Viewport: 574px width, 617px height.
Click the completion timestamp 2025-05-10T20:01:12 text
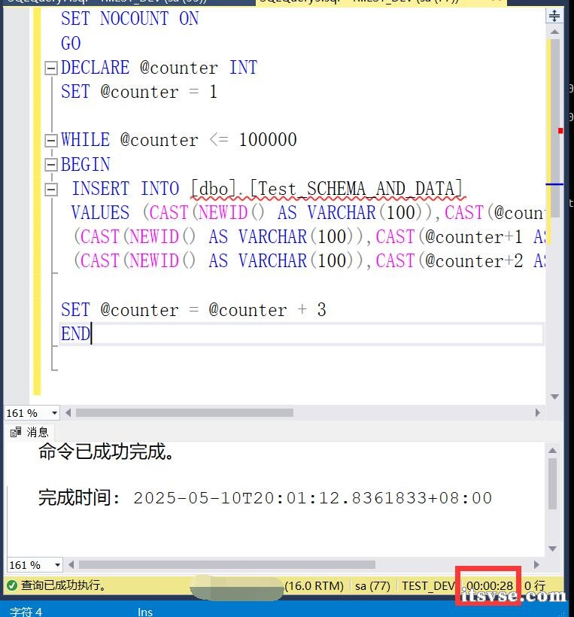click(x=313, y=498)
